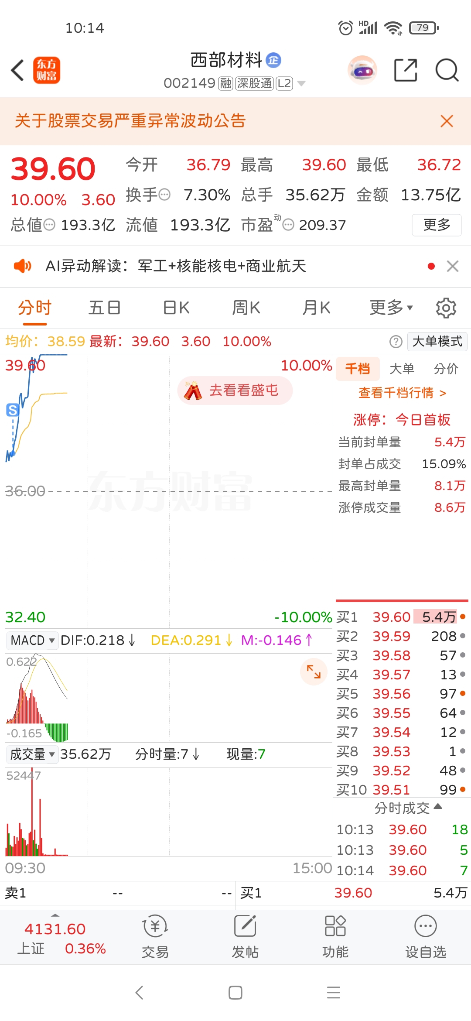Tap the 涨停：今日首板 label
Screen dimensions: 471x1021
pyautogui.click(x=402, y=420)
